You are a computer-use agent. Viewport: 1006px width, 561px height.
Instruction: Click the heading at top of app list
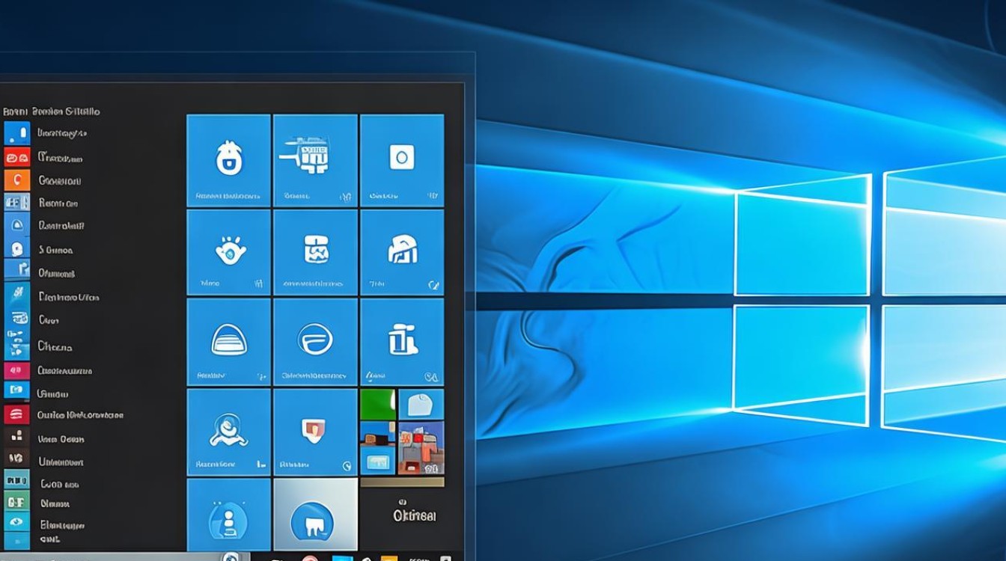(x=52, y=111)
